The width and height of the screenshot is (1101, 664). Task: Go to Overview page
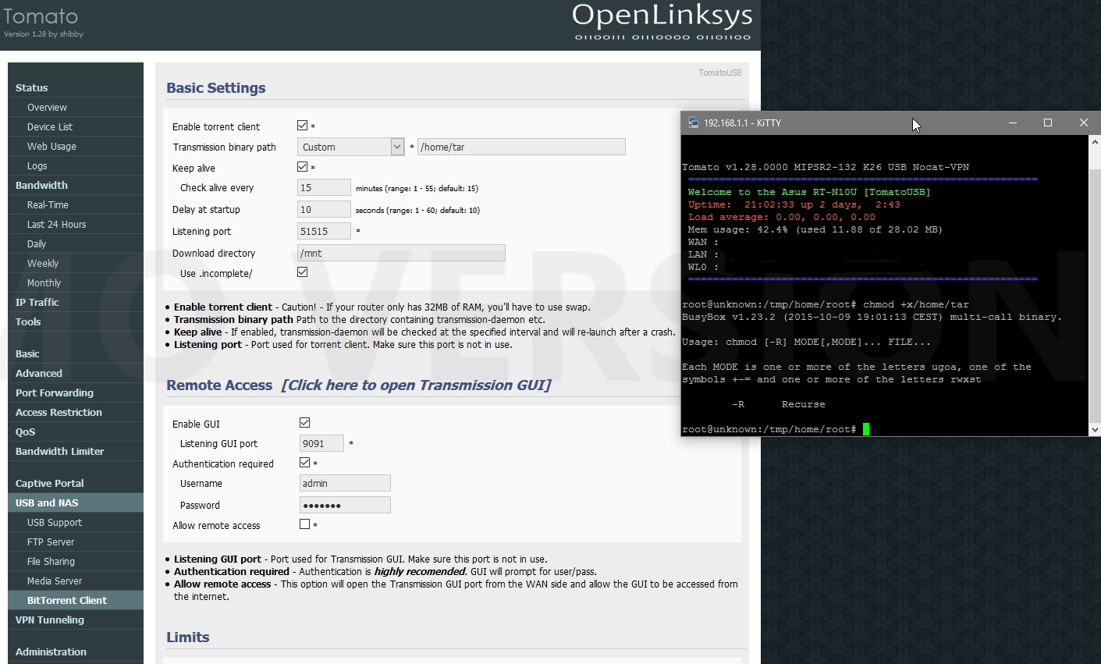(x=76, y=107)
